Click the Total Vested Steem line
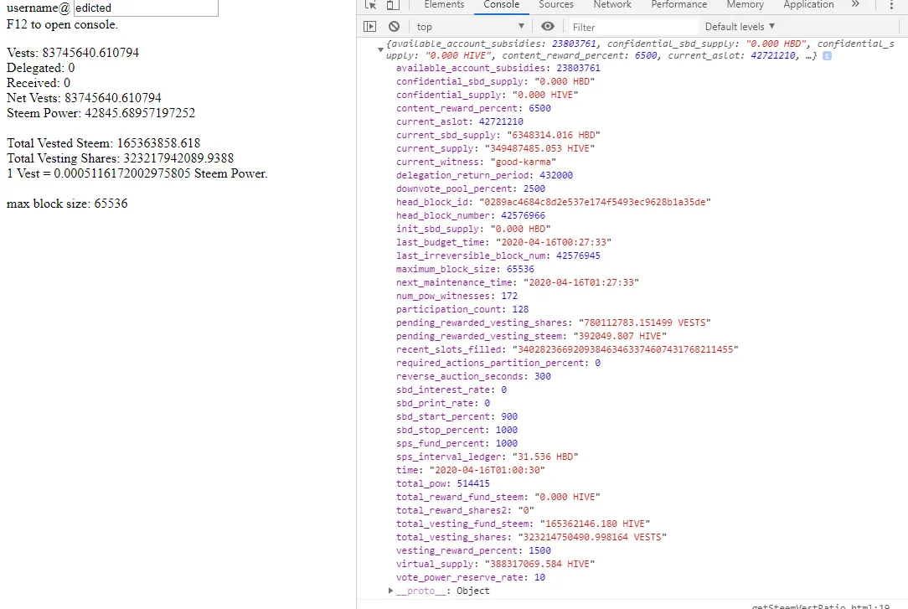Image resolution: width=908 pixels, height=609 pixels. (103, 143)
